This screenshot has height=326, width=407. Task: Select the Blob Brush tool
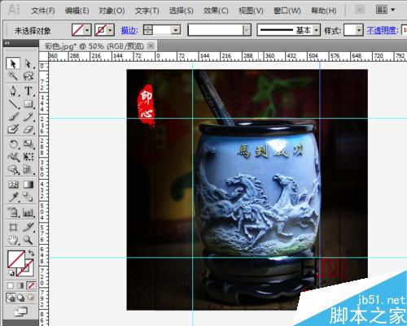coord(12,129)
